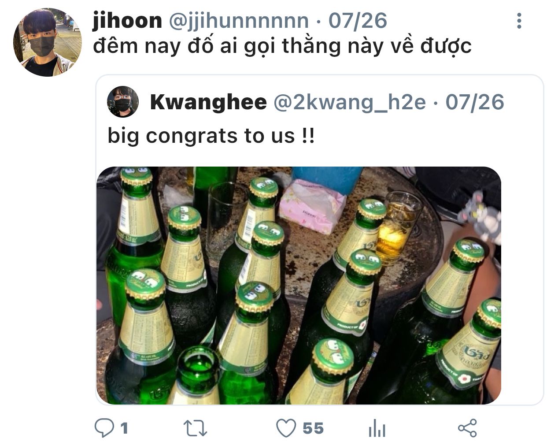Screen dimensions: 547x442
Task: Click the like count 55
Action: coord(313,428)
